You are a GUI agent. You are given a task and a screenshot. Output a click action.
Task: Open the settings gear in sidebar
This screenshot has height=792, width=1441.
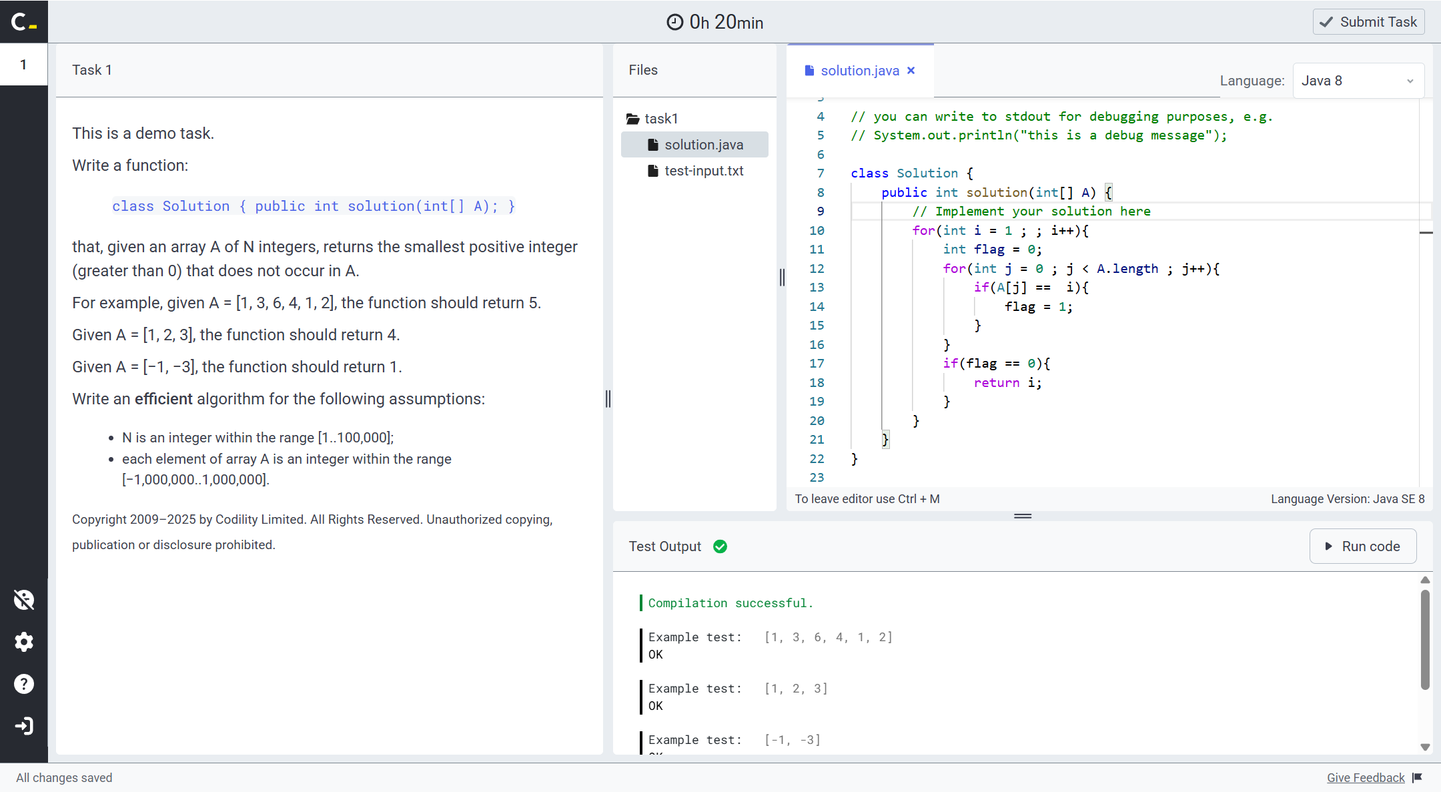(x=24, y=642)
